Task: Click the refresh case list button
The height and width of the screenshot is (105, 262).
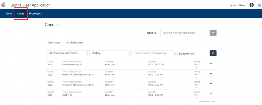Action: pyautogui.click(x=213, y=53)
